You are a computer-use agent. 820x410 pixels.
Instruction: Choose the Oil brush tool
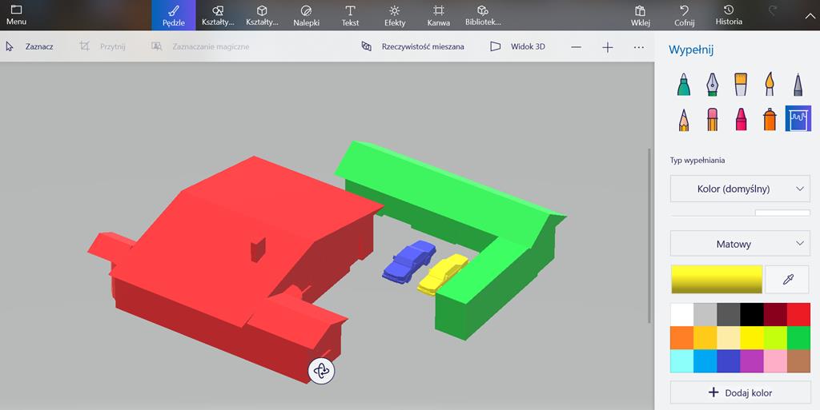pos(741,84)
